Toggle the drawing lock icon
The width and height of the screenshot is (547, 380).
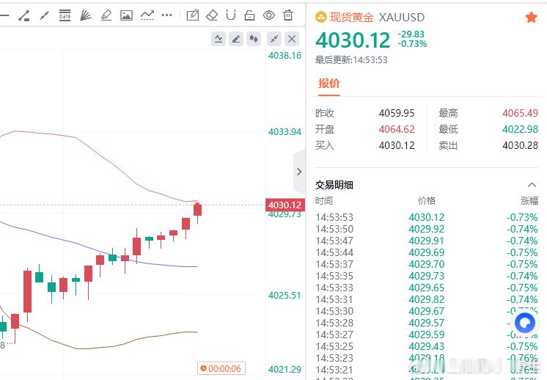click(250, 15)
